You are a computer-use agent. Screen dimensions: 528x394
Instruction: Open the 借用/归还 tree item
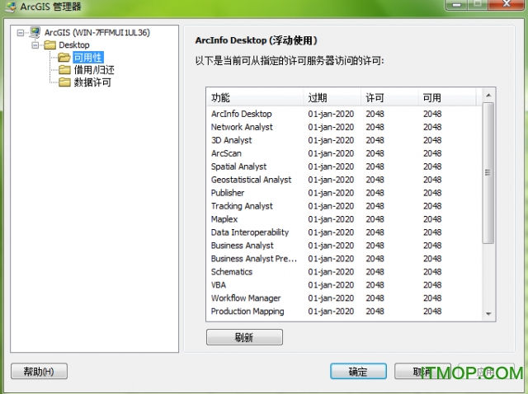pyautogui.click(x=94, y=69)
